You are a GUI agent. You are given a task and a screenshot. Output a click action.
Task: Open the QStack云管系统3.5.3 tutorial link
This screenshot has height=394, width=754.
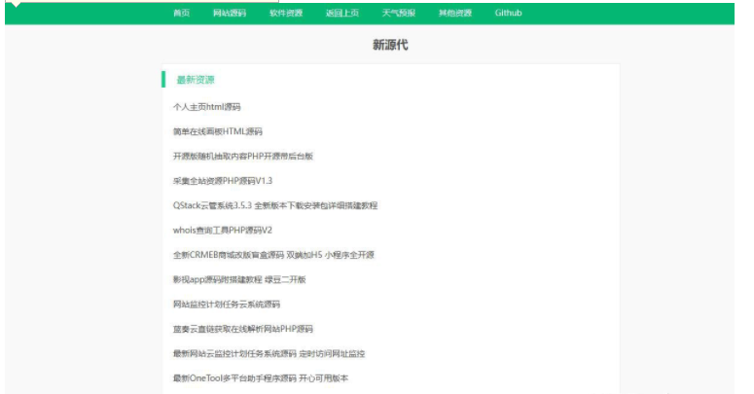pos(275,205)
